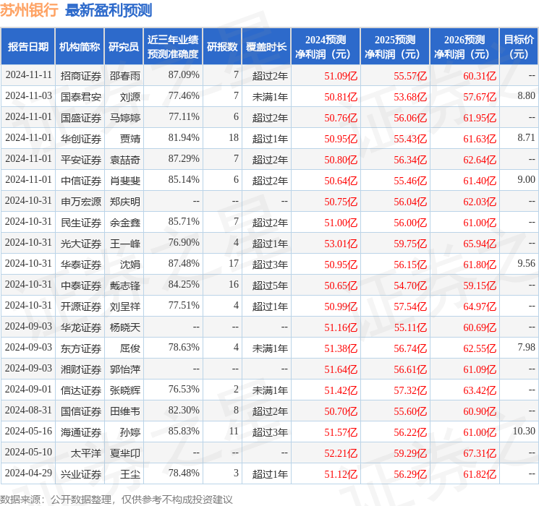This screenshot has width=539, height=506.
Task: Click the 覆盖时长 column header
Action: [266, 47]
